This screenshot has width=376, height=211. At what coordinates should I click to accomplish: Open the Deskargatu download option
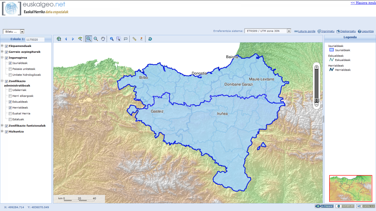point(346,31)
